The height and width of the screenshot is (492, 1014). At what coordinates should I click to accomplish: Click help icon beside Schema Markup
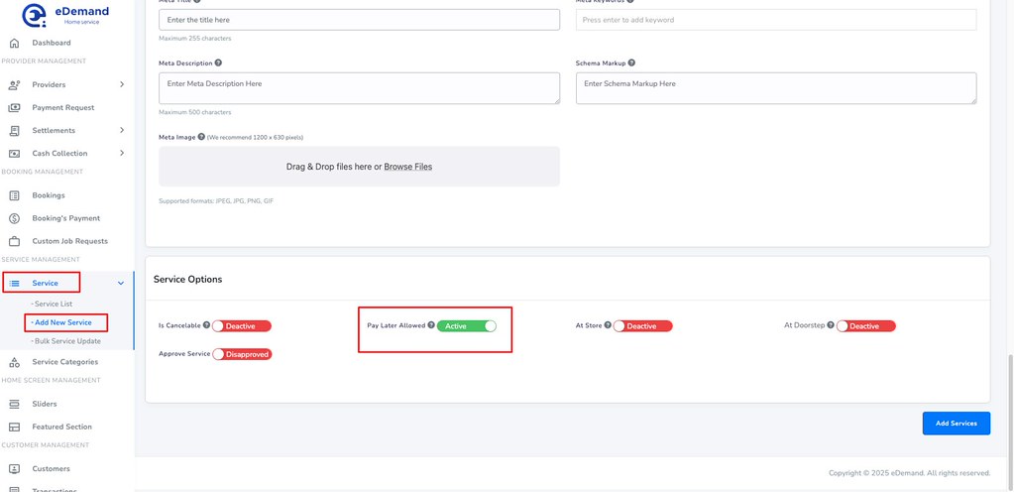pyautogui.click(x=631, y=62)
